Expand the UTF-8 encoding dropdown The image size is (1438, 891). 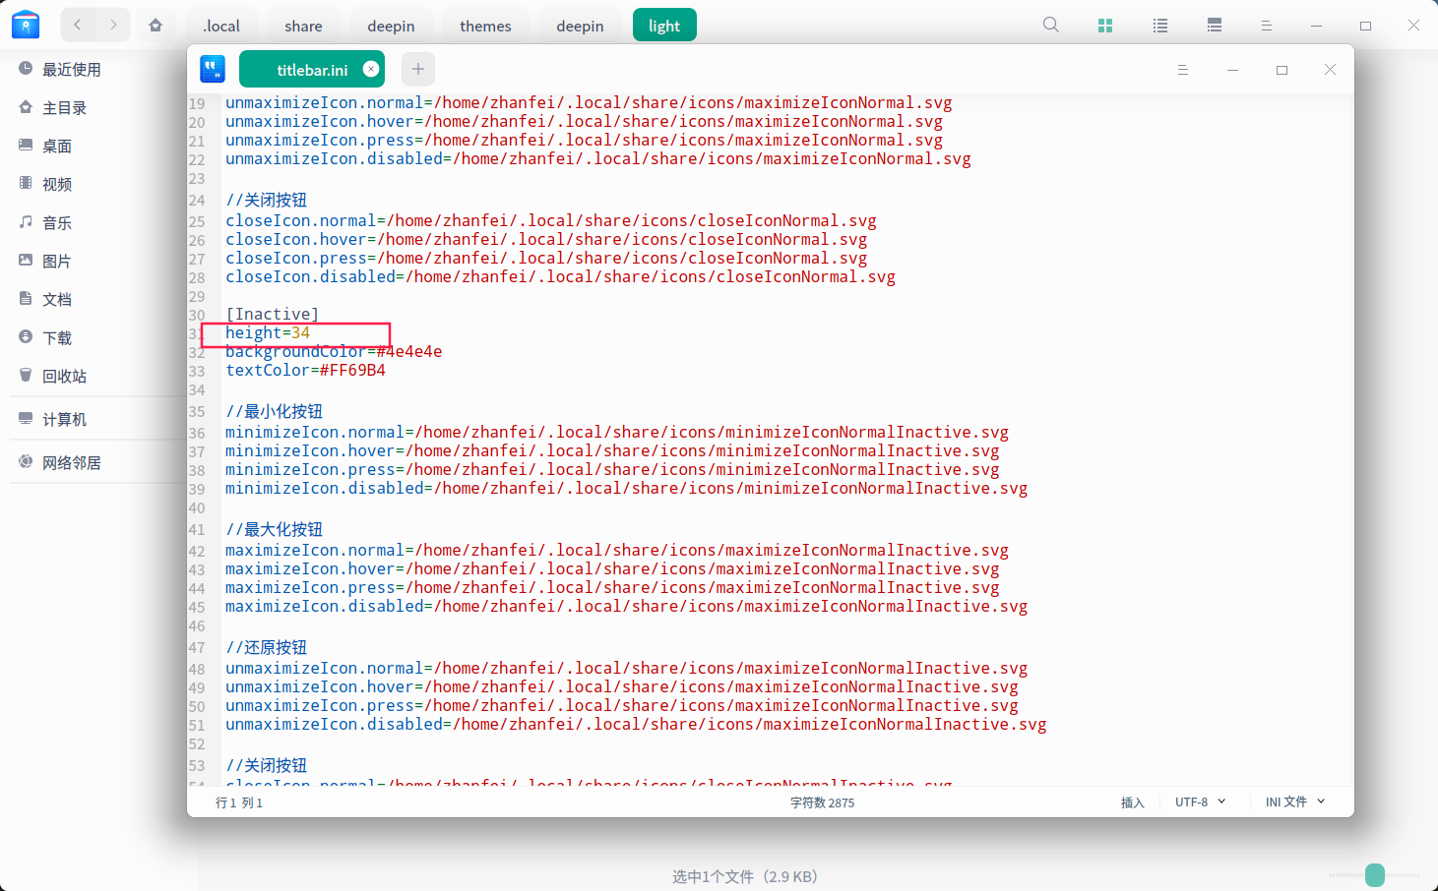[x=1200, y=802]
